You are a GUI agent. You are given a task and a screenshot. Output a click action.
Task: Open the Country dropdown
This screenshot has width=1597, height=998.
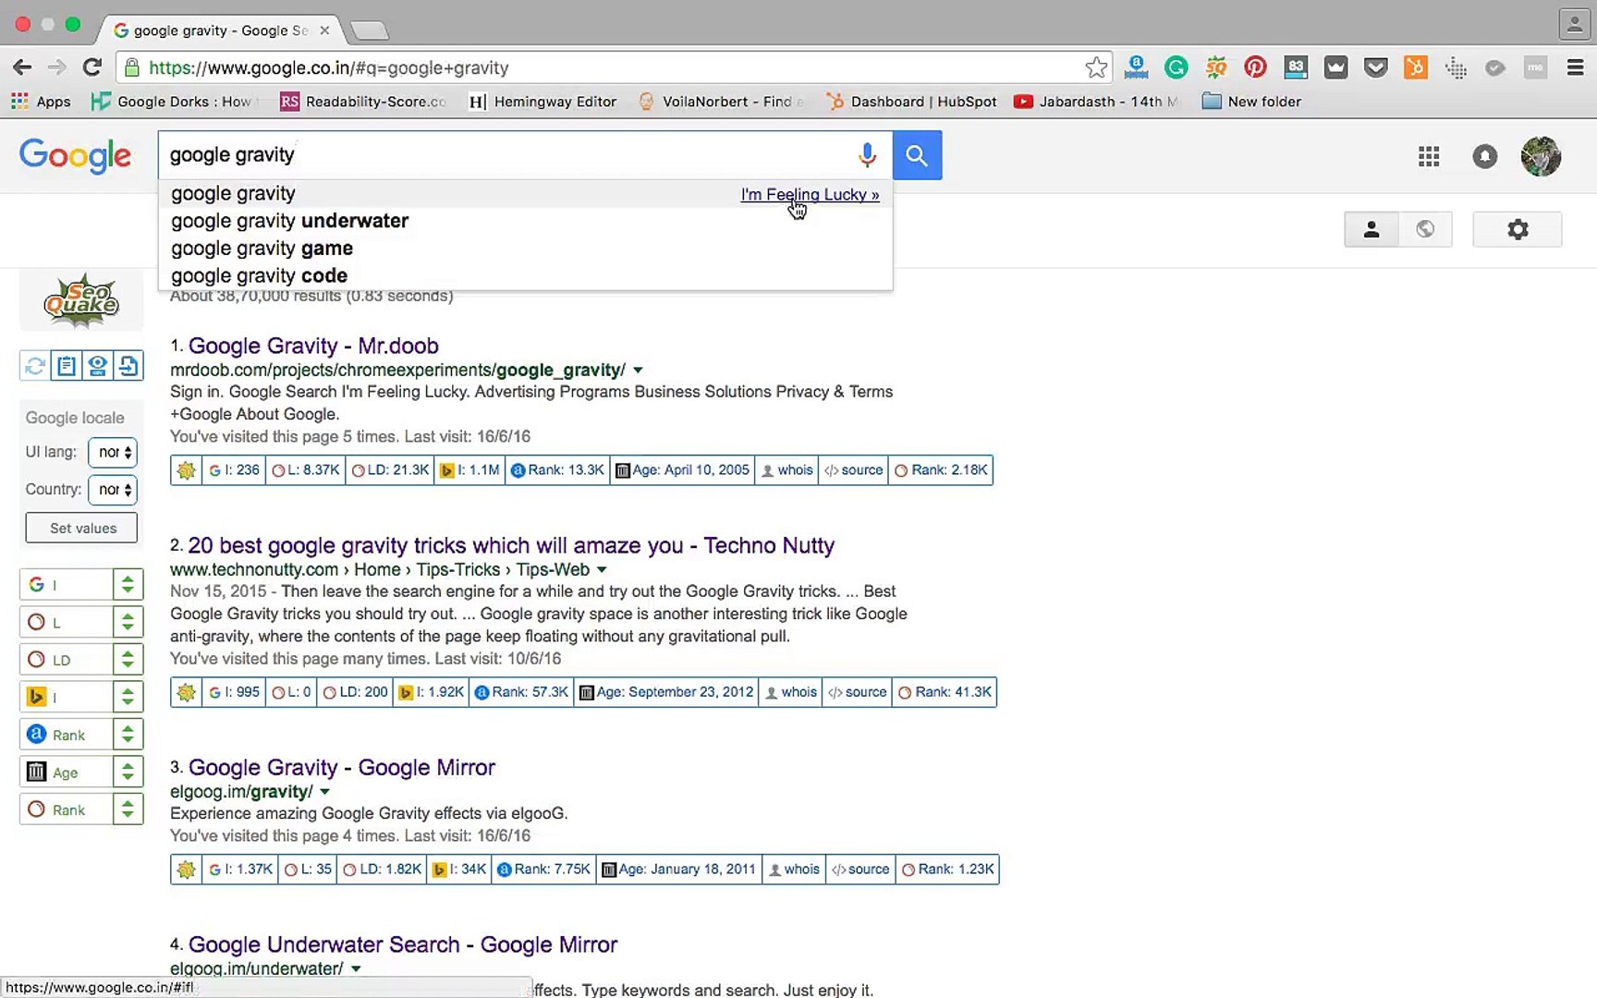[x=113, y=490]
